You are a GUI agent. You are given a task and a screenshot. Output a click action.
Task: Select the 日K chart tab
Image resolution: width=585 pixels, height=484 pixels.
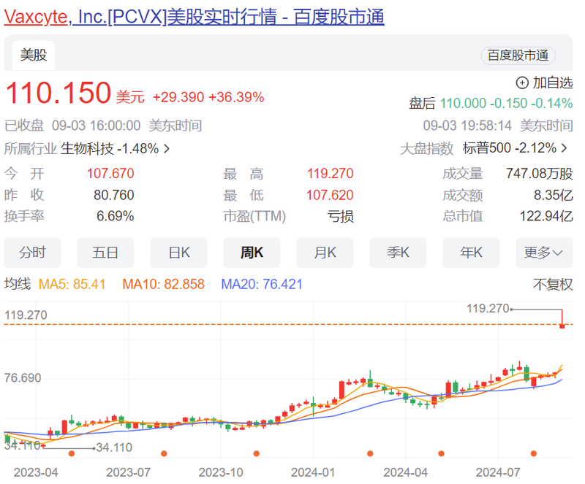[178, 253]
